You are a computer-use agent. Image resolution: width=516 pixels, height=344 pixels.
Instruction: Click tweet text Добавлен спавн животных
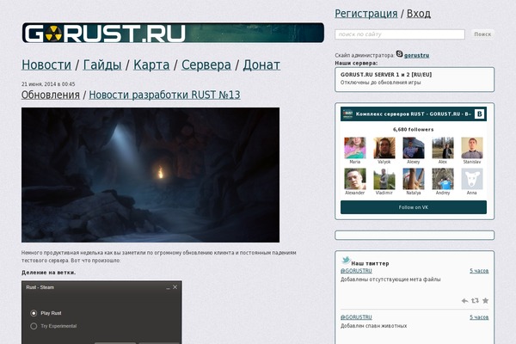coord(373,326)
